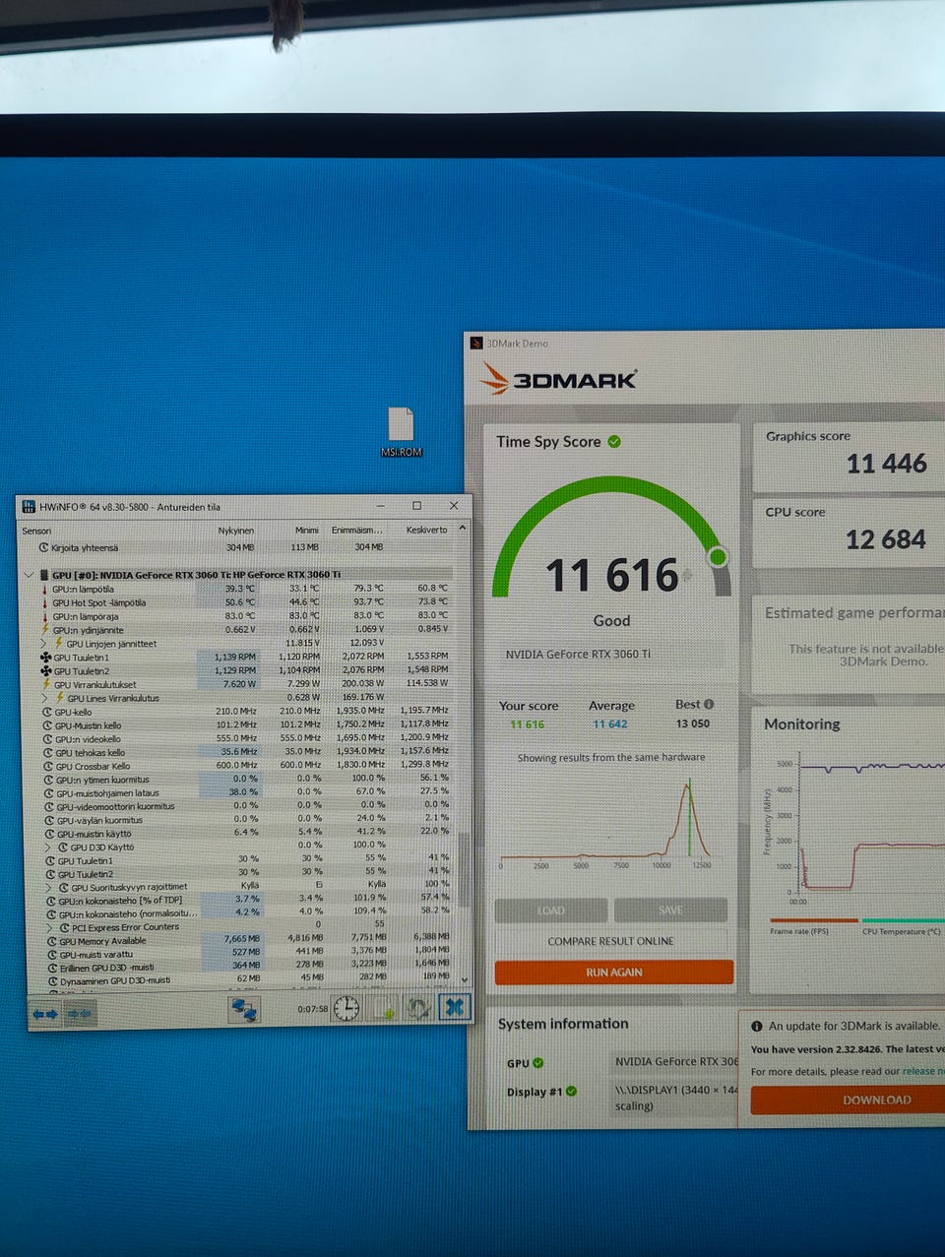Click the Enimmäism... column header
Image resolution: width=945 pixels, height=1257 pixels.
coord(356,530)
